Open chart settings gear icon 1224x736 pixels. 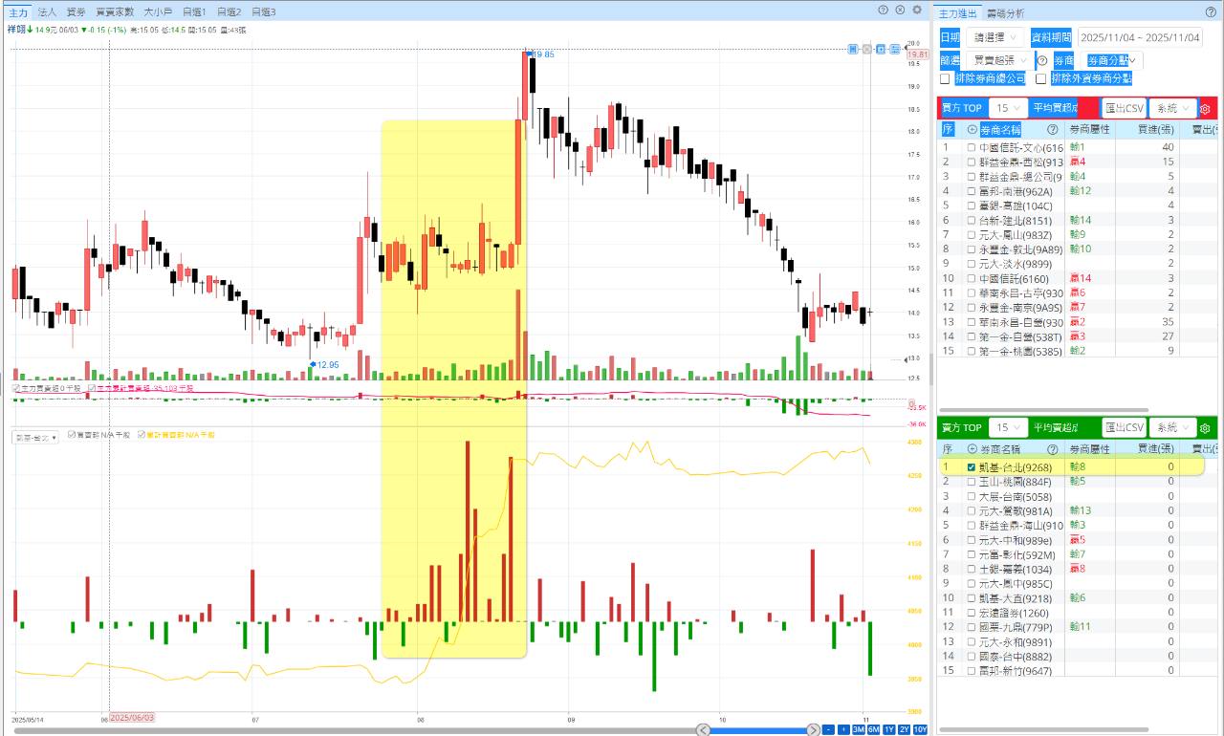point(917,11)
